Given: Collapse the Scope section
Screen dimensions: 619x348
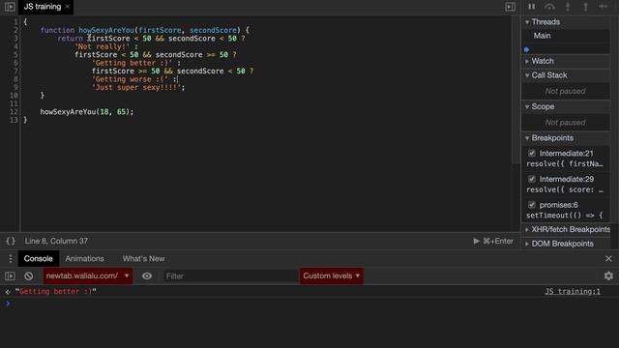Looking at the screenshot, I should tap(566, 107).
